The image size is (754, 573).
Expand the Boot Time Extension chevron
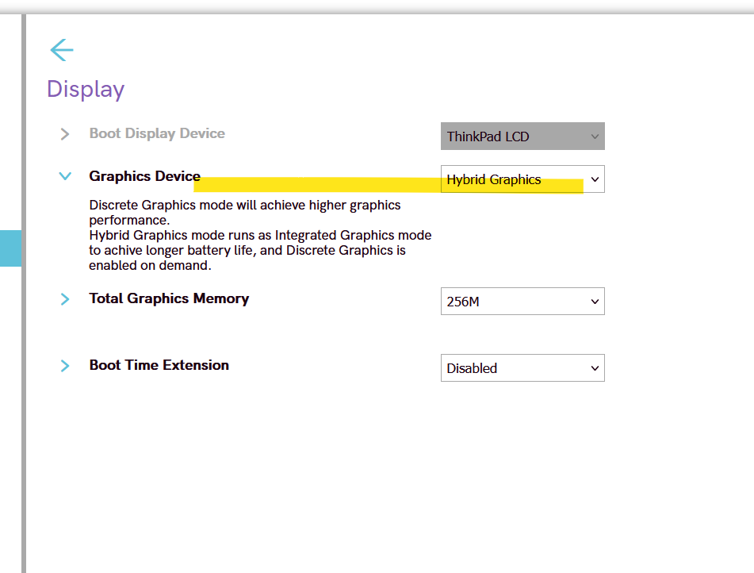coord(65,366)
